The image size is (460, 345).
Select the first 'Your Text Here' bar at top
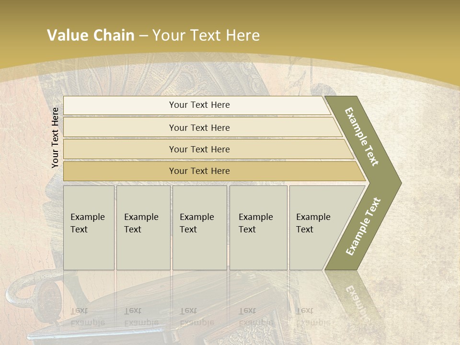[197, 105]
